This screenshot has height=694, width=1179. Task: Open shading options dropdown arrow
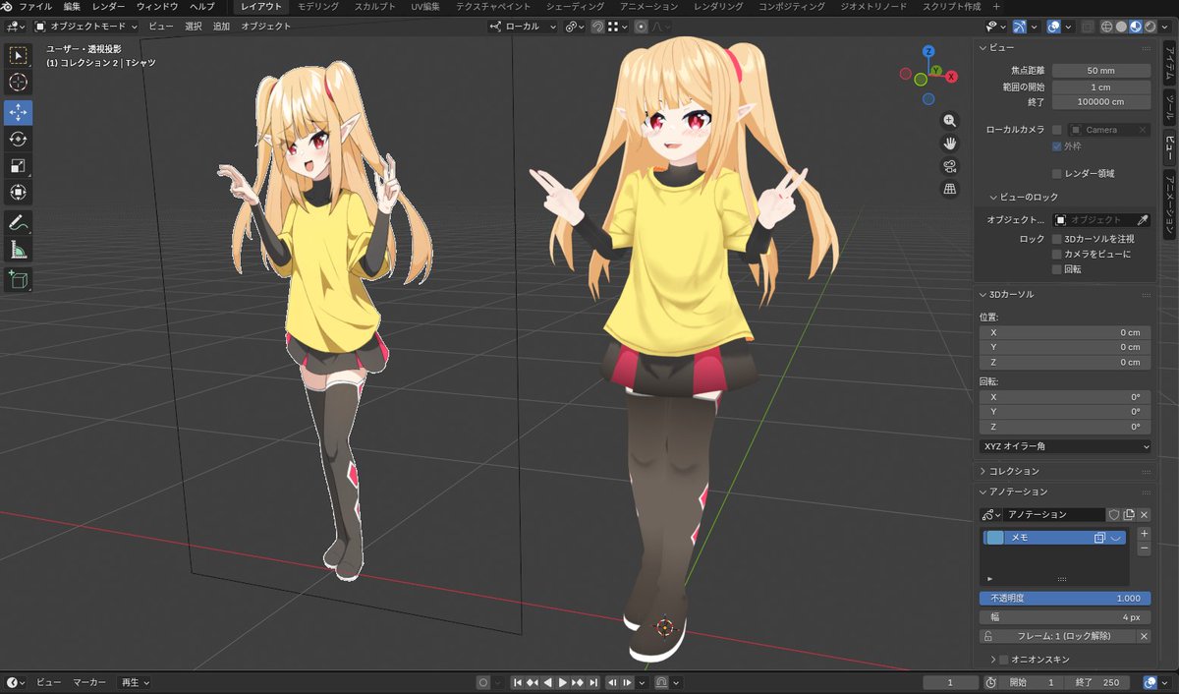click(x=1166, y=27)
